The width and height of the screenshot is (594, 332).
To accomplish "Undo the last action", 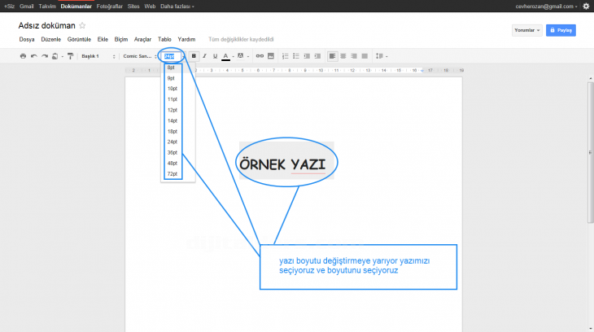I will tap(33, 56).
